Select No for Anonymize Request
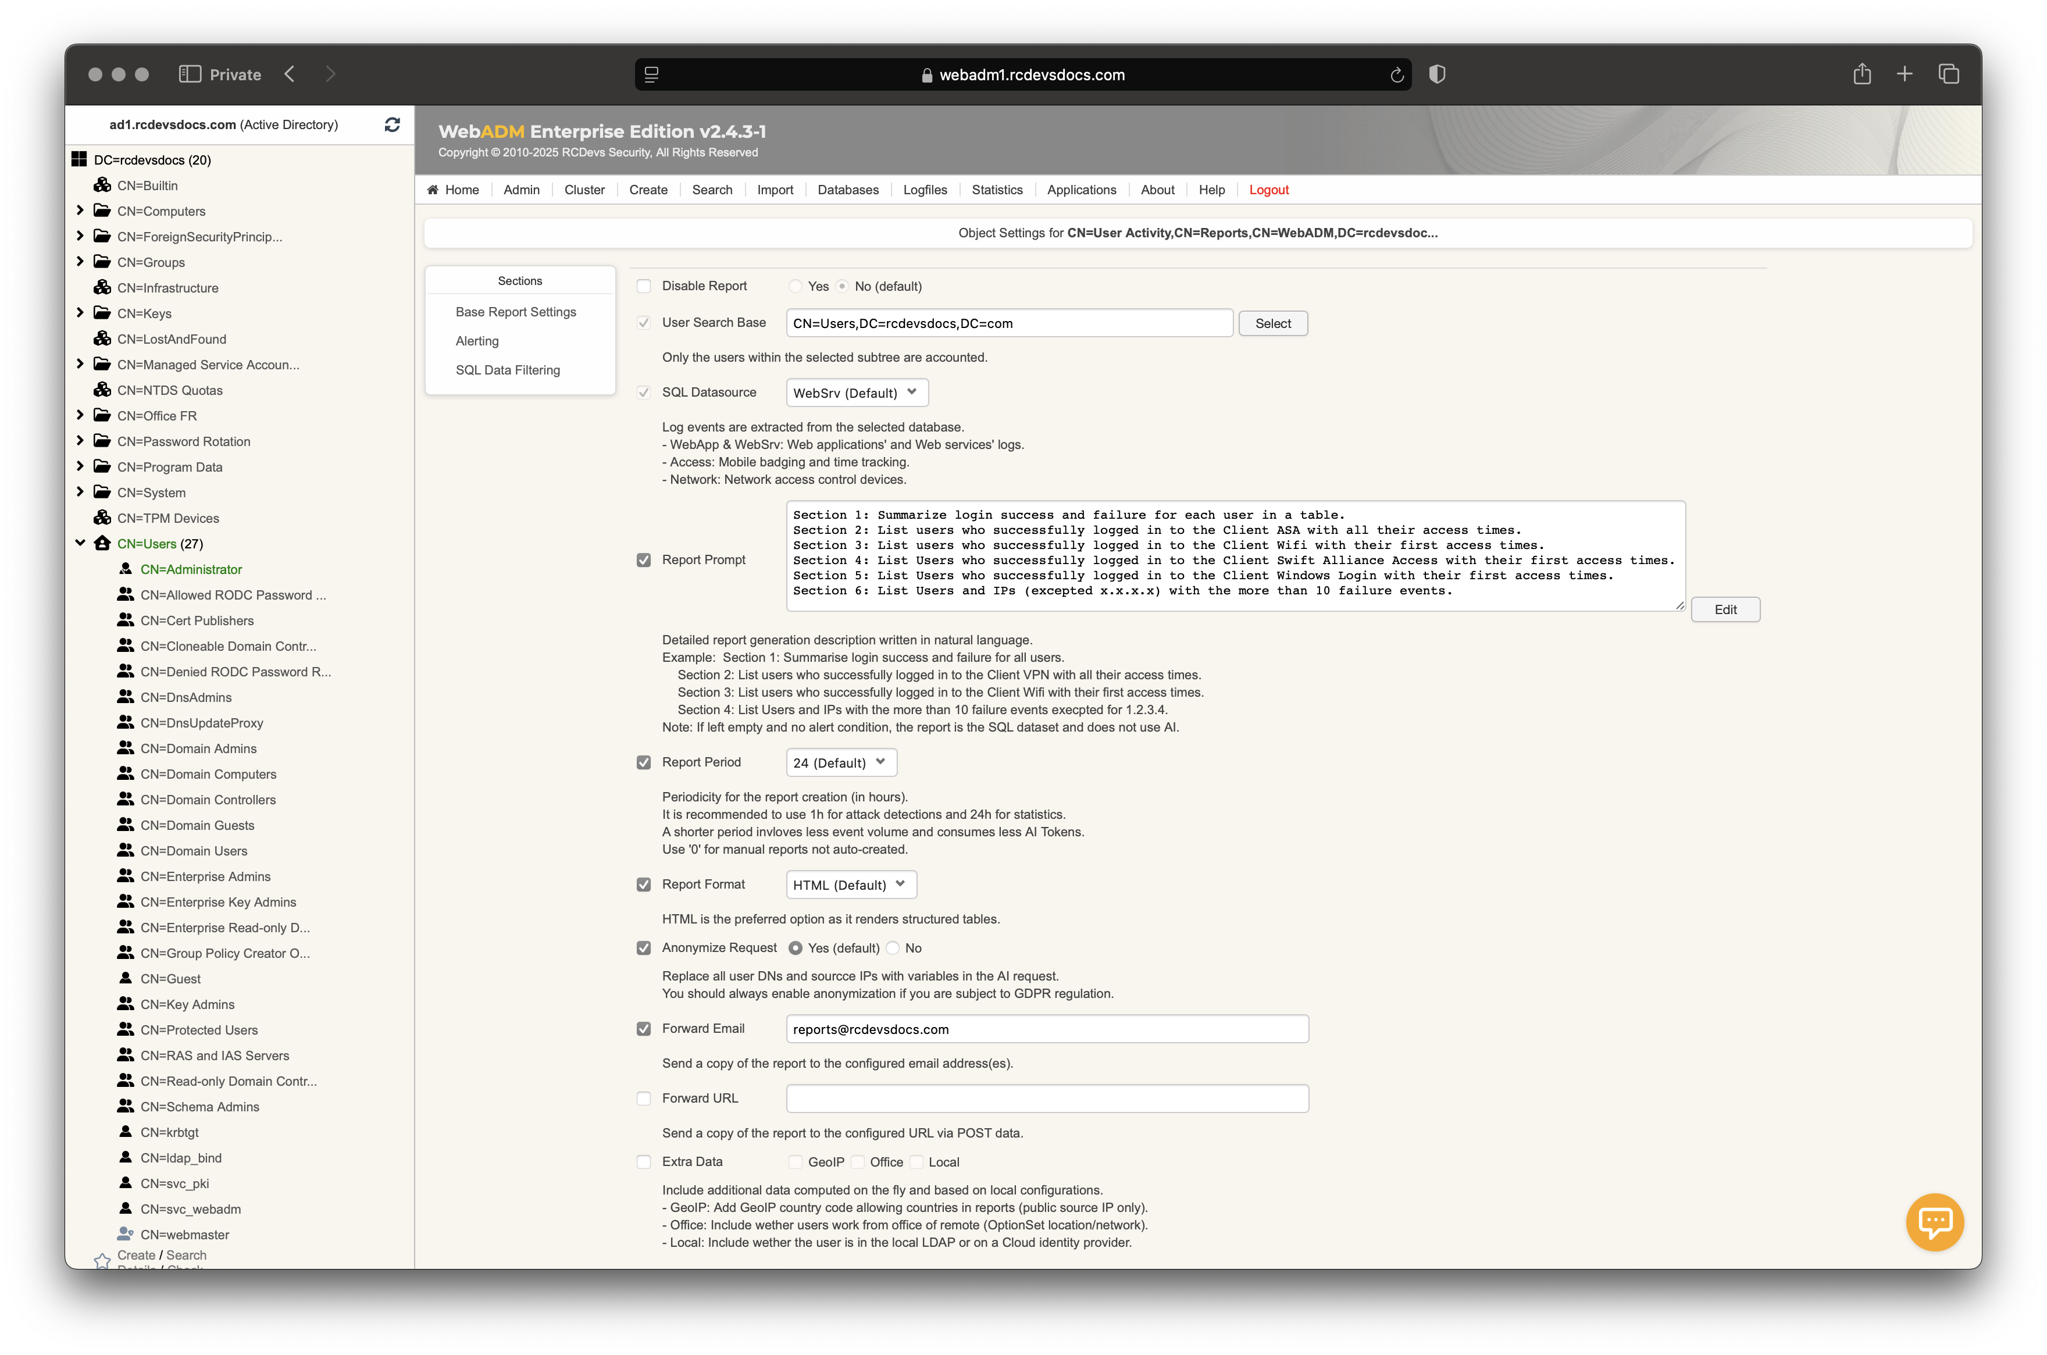Image resolution: width=2047 pixels, height=1355 pixels. tap(893, 948)
